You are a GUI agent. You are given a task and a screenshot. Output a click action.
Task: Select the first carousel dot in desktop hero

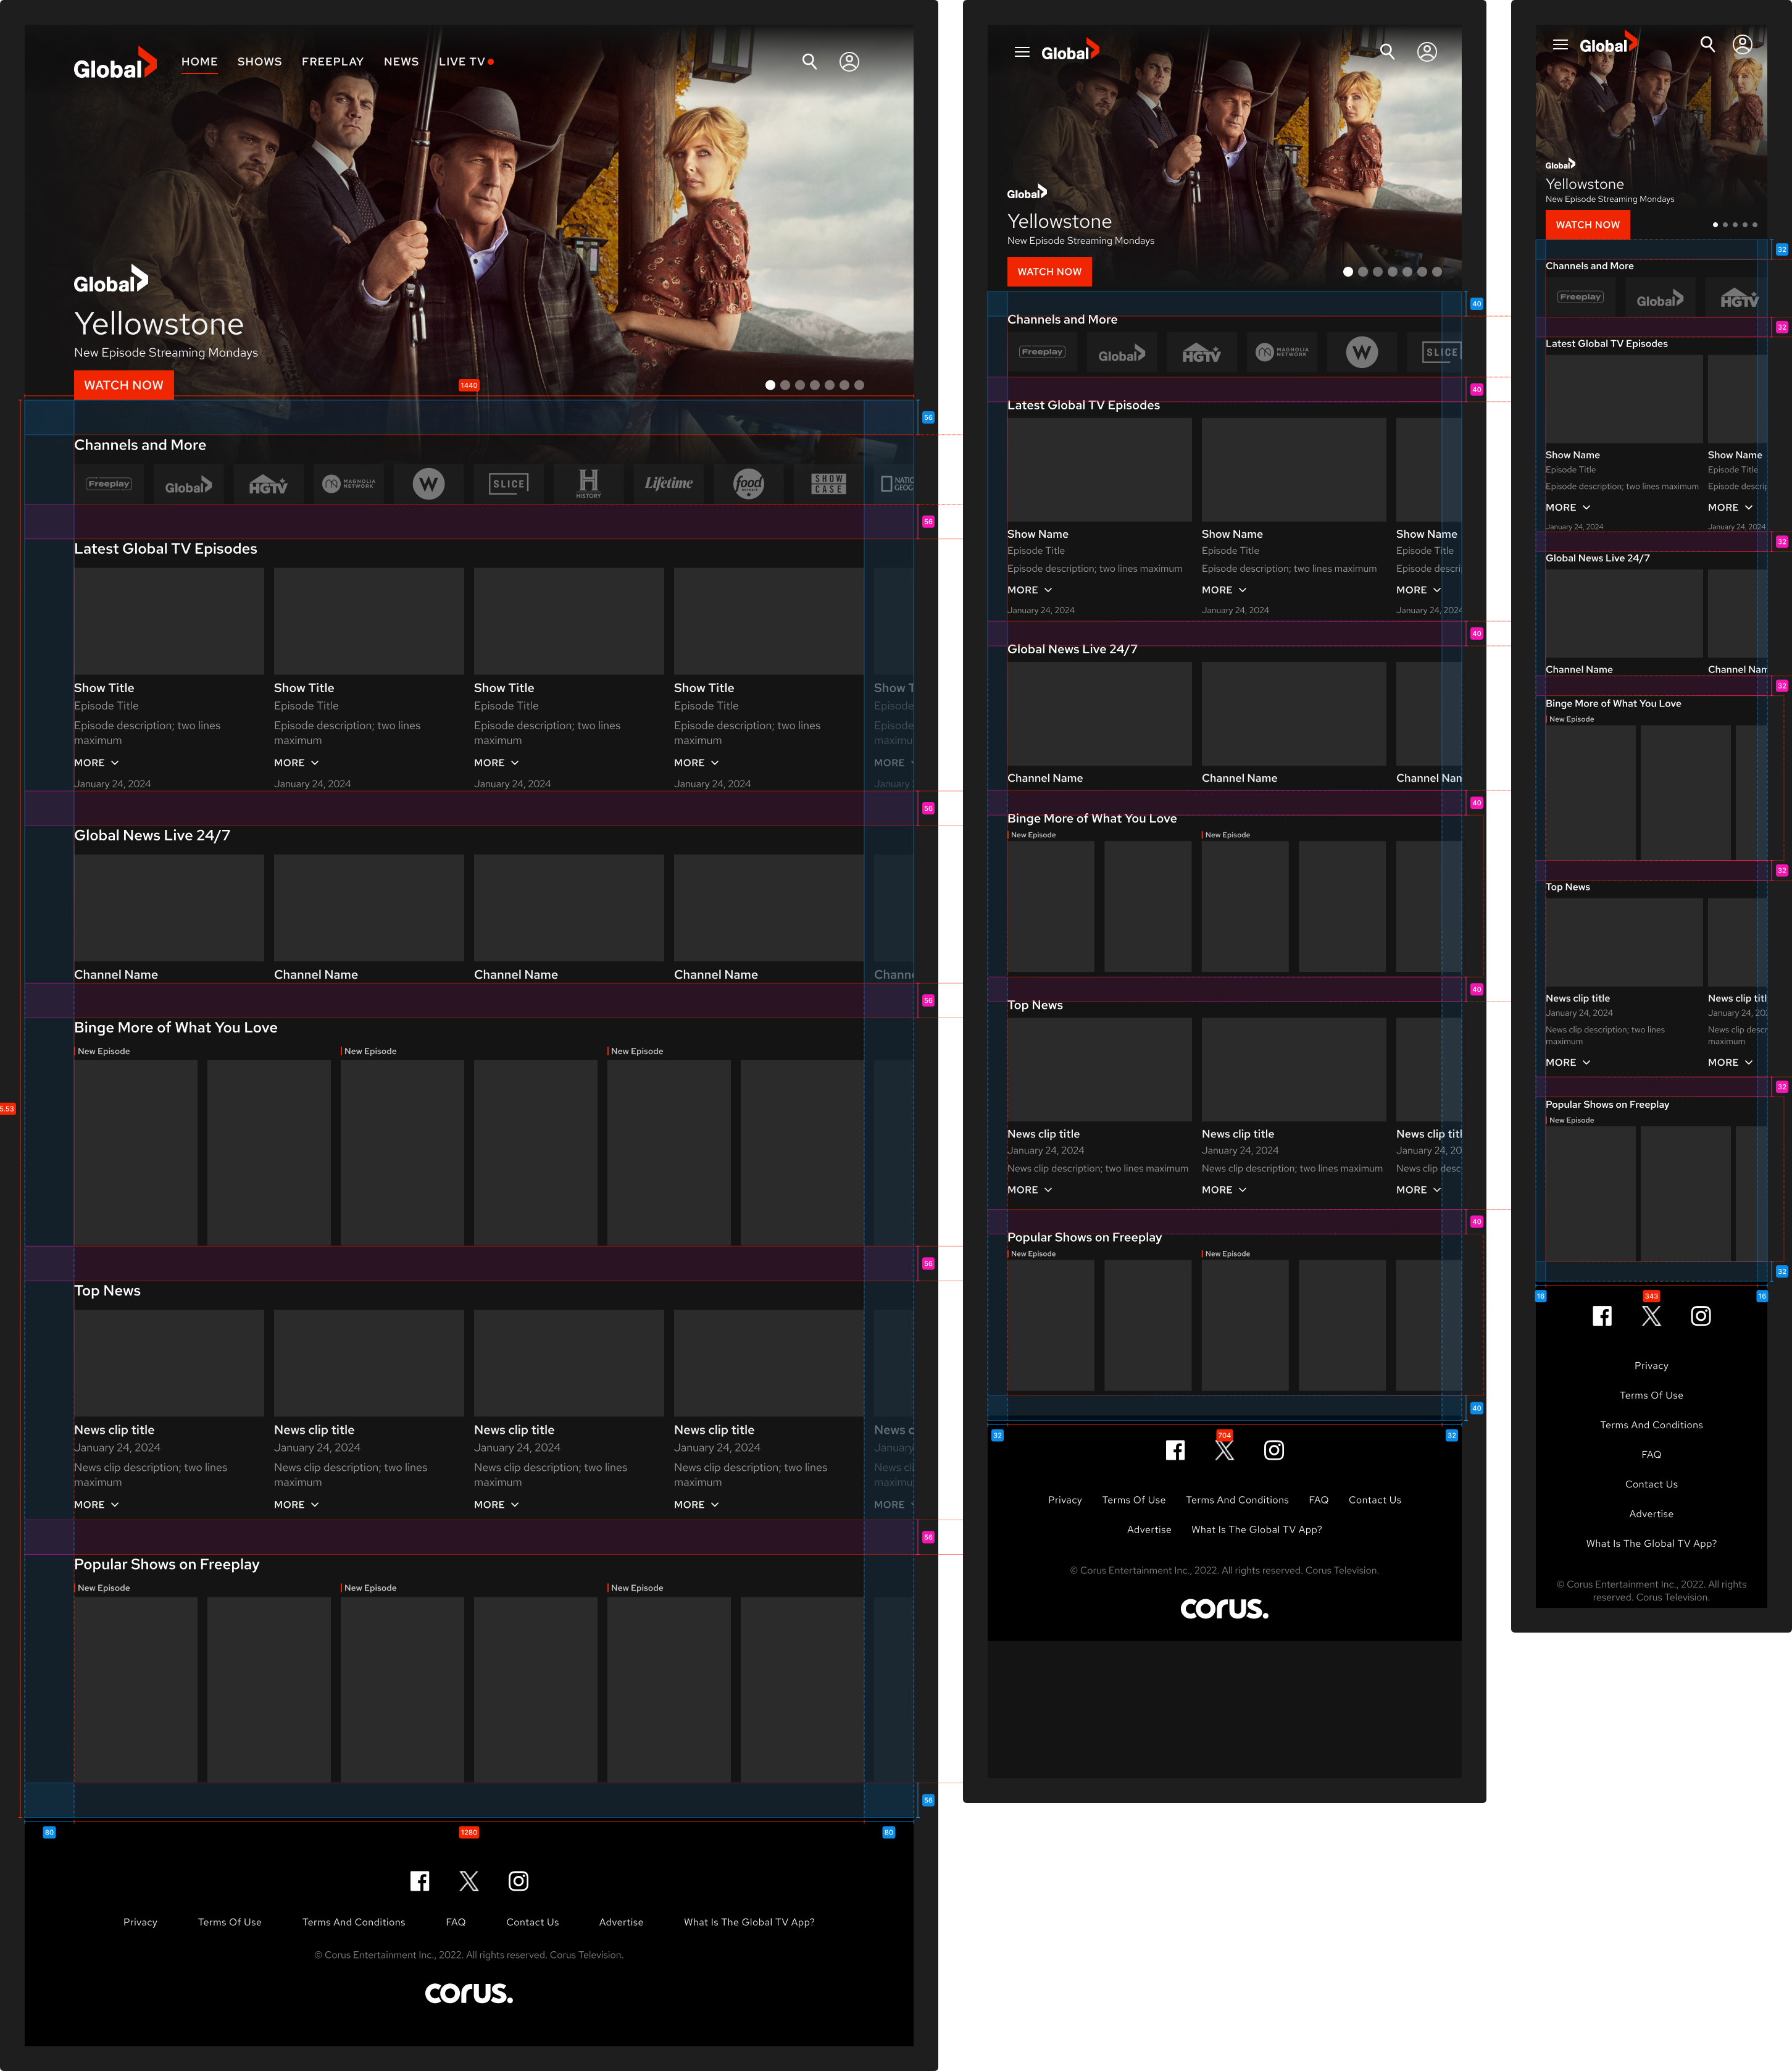770,385
